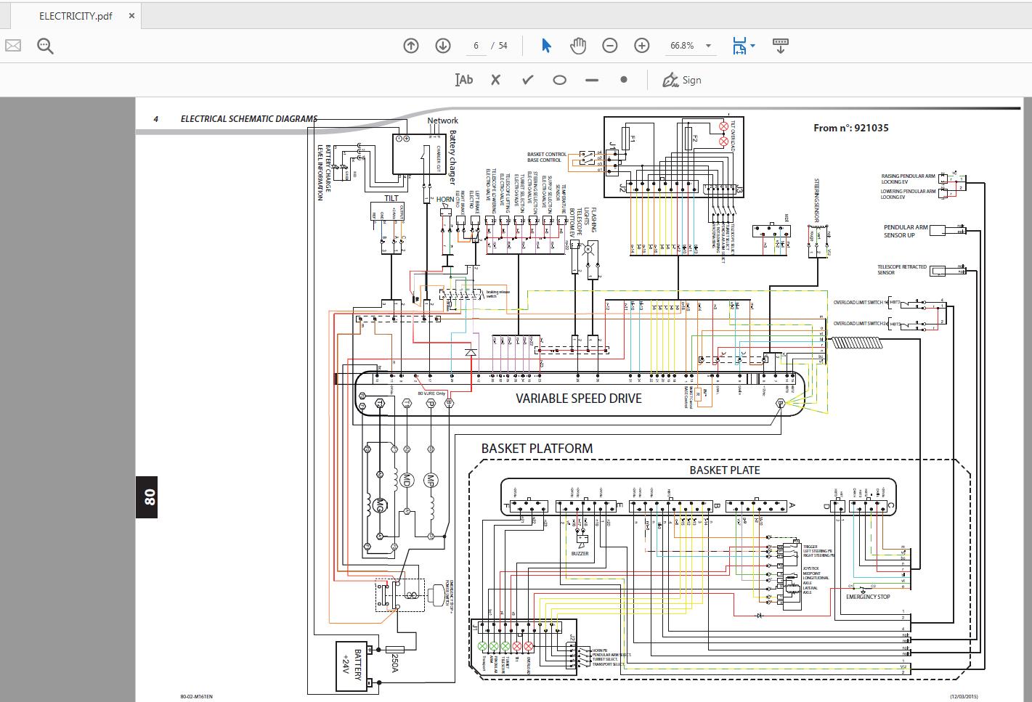Select the line fill tool

pos(592,81)
